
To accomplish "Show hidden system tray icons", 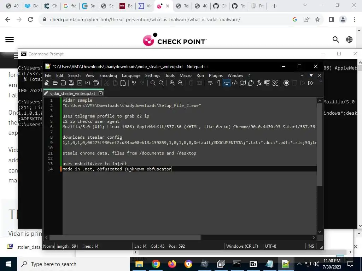I will pos(299,264).
